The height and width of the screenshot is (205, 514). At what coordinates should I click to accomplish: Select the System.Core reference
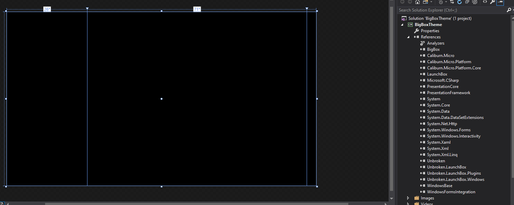pyautogui.click(x=438, y=105)
